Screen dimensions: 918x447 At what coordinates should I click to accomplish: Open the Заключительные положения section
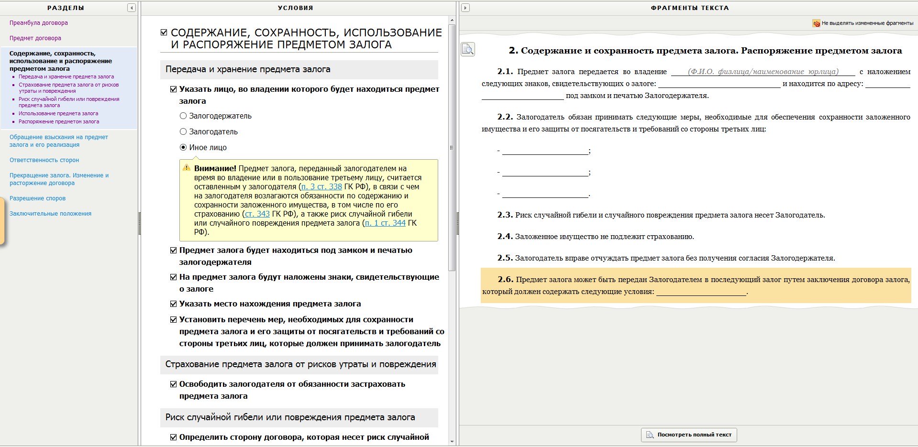[50, 214]
